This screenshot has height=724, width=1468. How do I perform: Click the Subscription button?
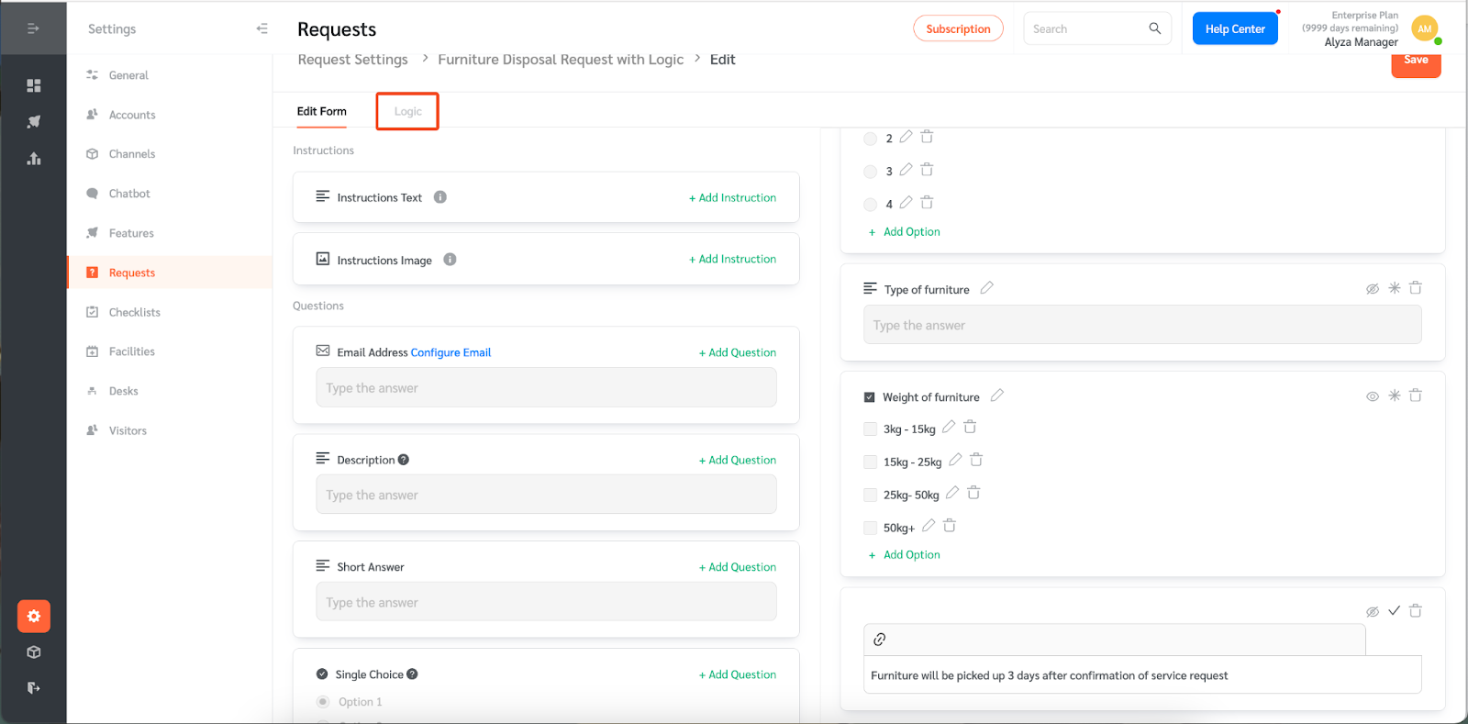click(958, 28)
